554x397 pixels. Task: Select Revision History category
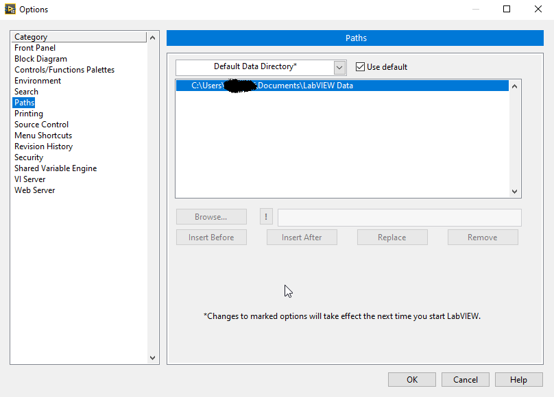43,146
